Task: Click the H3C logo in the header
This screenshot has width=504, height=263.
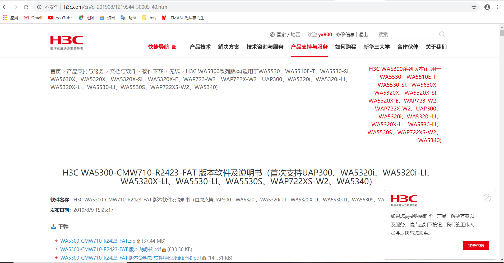Action: click(x=67, y=43)
